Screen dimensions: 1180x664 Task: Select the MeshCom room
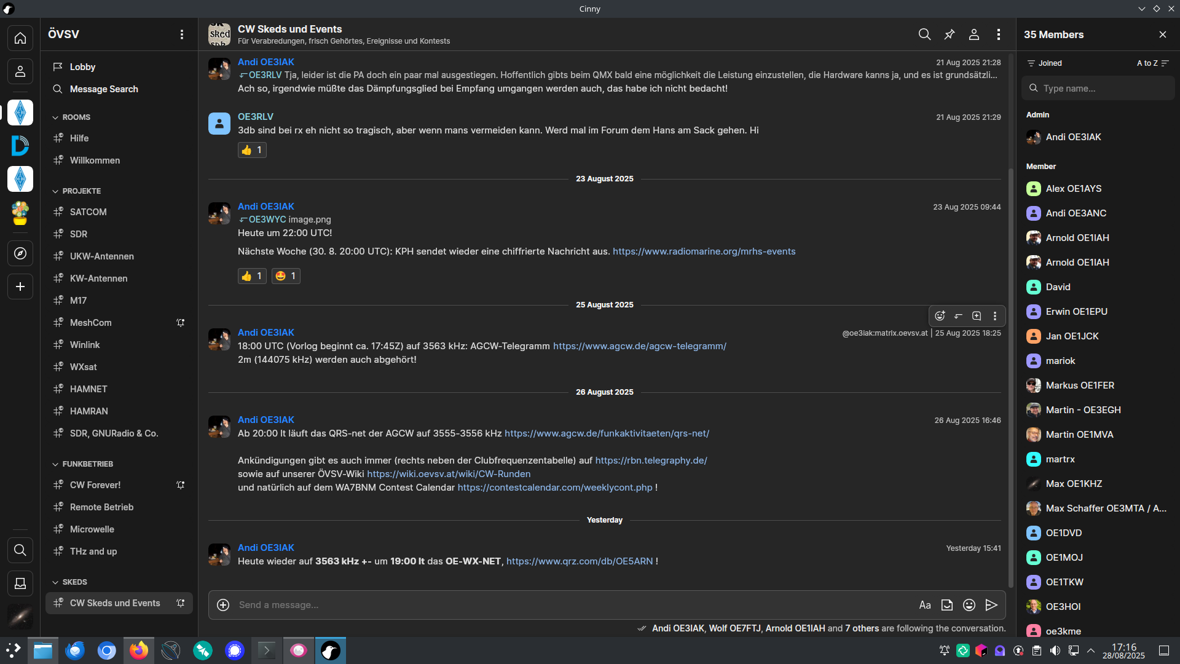pos(91,323)
